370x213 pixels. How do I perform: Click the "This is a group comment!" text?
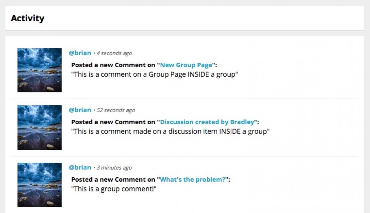pos(114,189)
